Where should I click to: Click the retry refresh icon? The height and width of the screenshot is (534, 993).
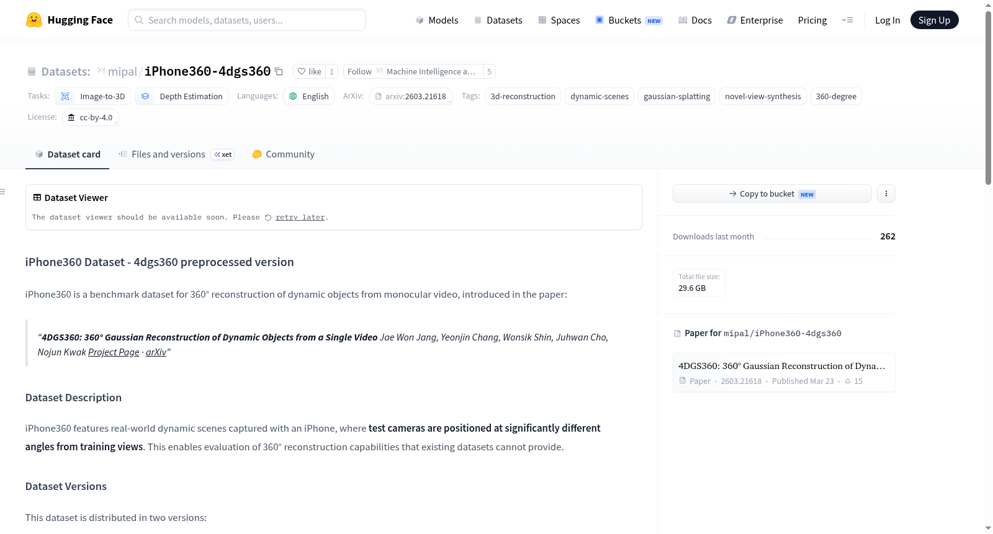(268, 218)
